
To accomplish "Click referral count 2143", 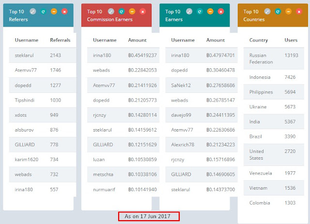I will coord(55,55).
